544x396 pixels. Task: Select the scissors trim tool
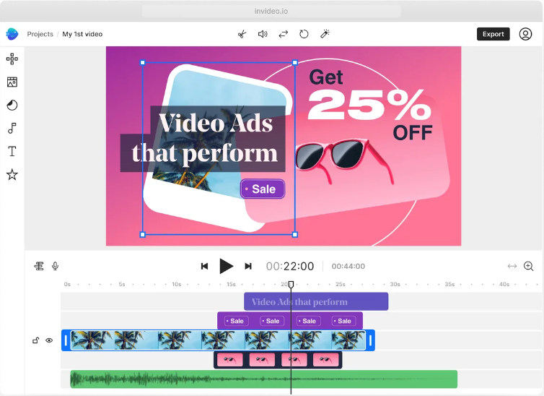[242, 34]
